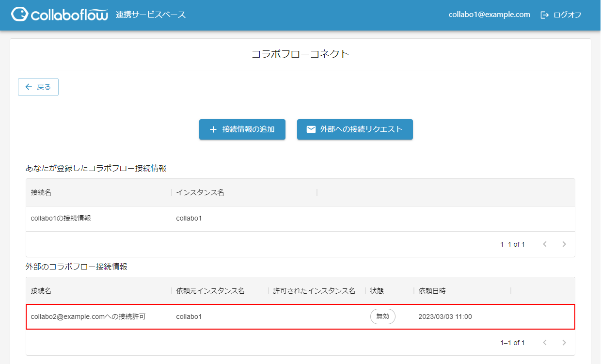Screen dimensions: 601x364
Task: Click the back arrow icon
Action: [x=29, y=87]
